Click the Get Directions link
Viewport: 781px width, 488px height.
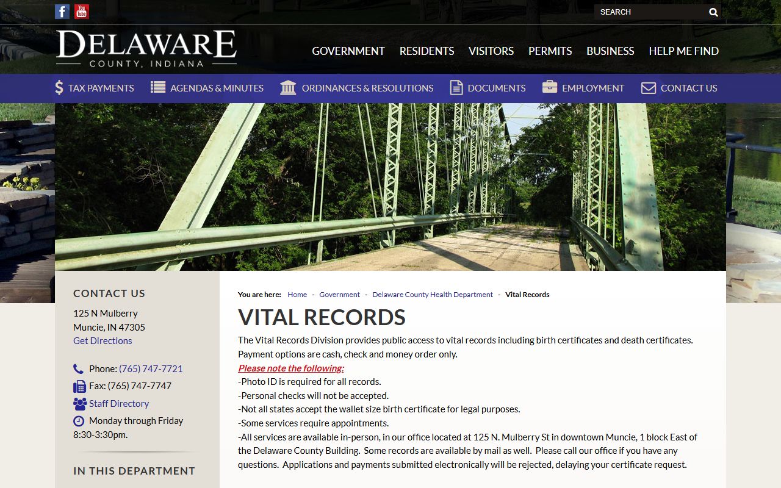pos(103,341)
